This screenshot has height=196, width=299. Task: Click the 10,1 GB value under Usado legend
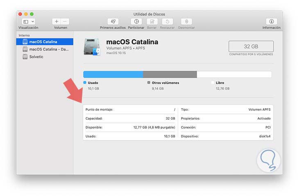click(93, 89)
